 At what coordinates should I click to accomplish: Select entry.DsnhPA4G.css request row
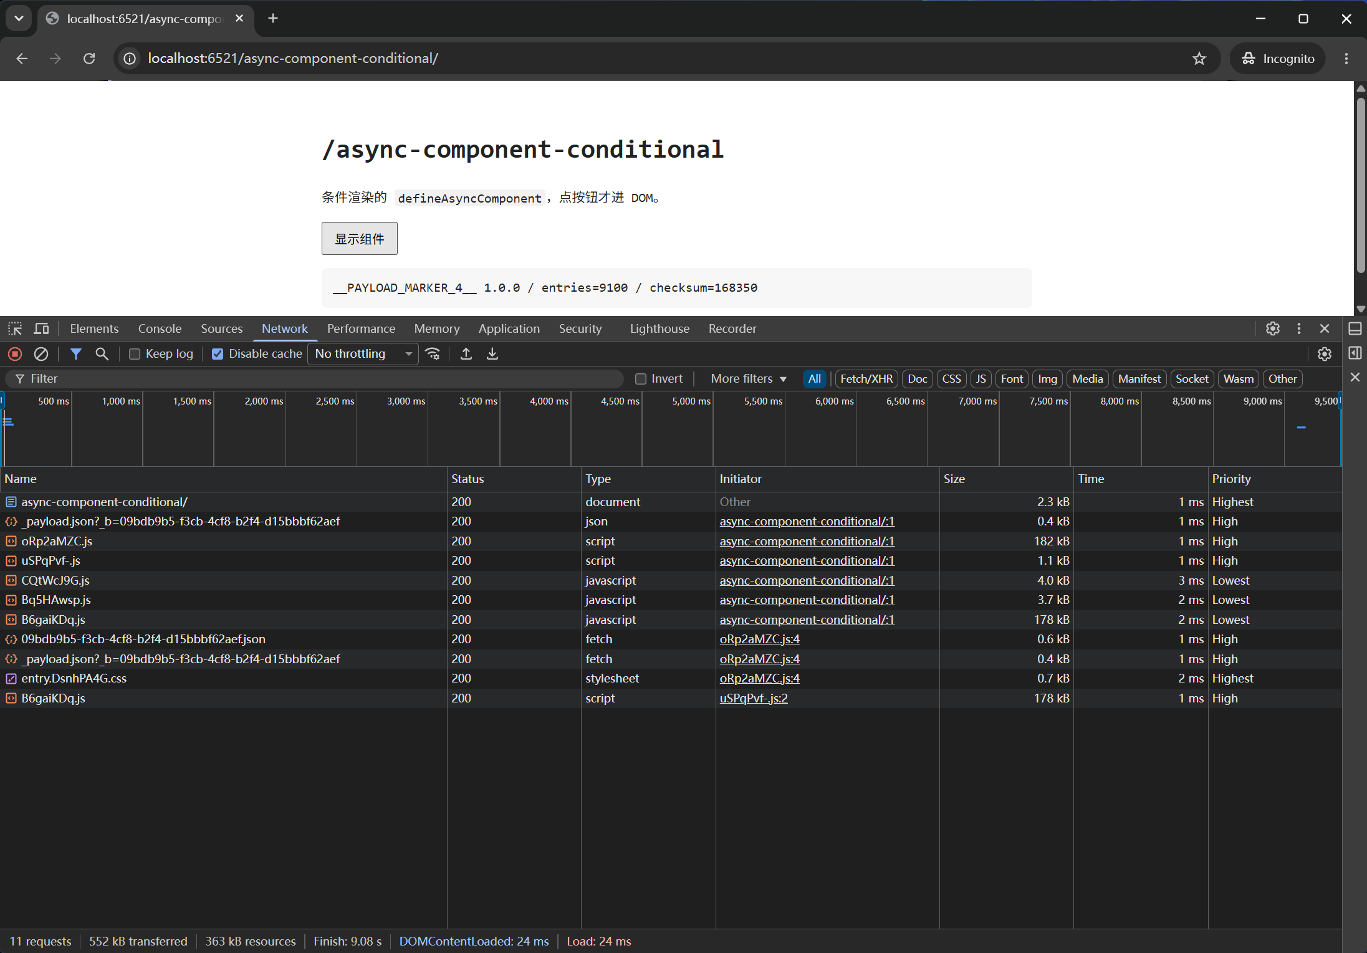point(671,679)
